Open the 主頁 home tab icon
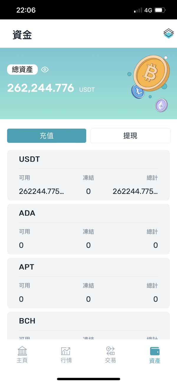Image resolution: width=177 pixels, height=384 pixels. click(22, 351)
